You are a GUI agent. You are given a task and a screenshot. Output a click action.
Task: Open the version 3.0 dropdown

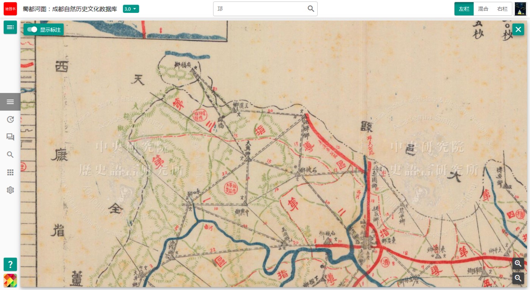click(x=131, y=9)
